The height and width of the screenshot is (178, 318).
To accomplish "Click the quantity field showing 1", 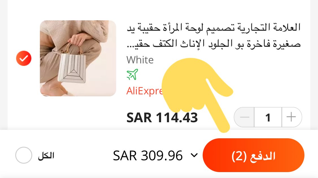I will coord(268,117).
